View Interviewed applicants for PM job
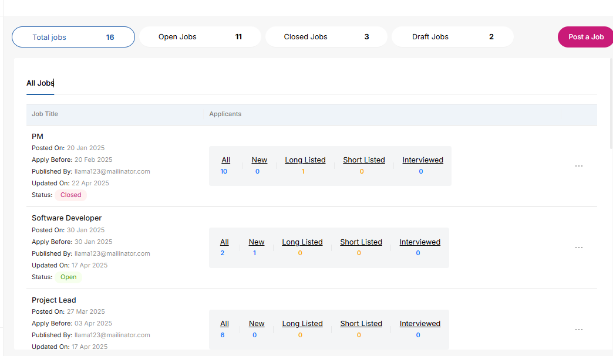Image resolution: width=613 pixels, height=356 pixels. pyautogui.click(x=422, y=160)
